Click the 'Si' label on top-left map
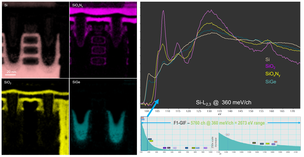The image size is (304, 157). pyautogui.click(x=6, y=5)
